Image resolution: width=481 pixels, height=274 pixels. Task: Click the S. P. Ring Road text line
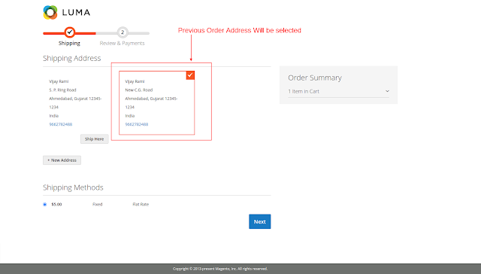(62, 90)
